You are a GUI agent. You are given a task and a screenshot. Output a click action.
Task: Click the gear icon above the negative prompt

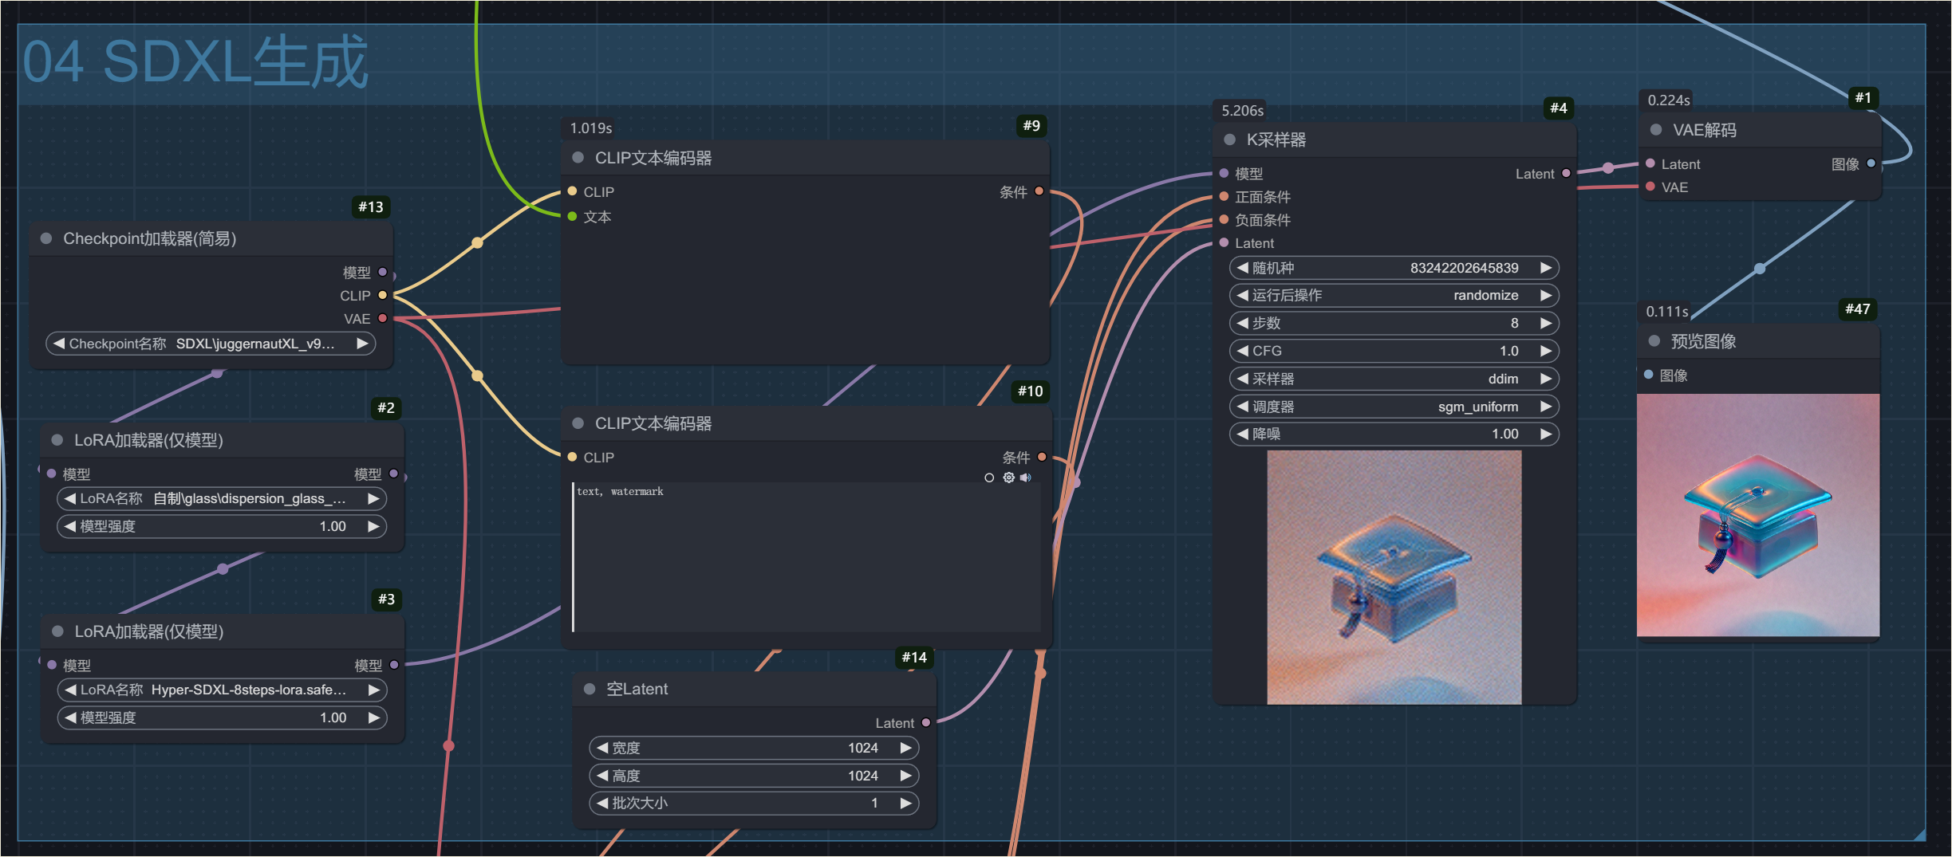tap(1008, 478)
